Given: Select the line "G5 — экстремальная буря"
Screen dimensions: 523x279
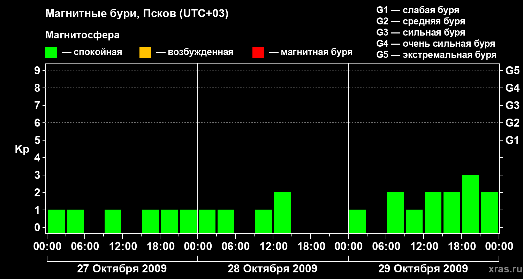Looking at the screenshot, I should tap(436, 55).
